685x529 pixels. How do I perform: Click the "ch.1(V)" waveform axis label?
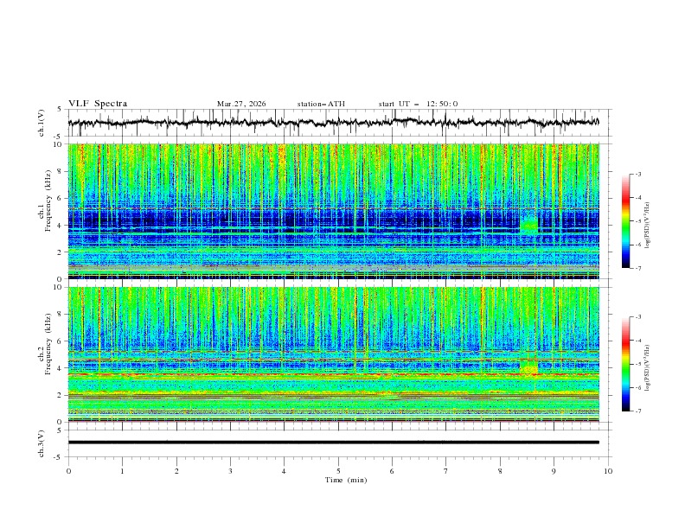coord(42,123)
